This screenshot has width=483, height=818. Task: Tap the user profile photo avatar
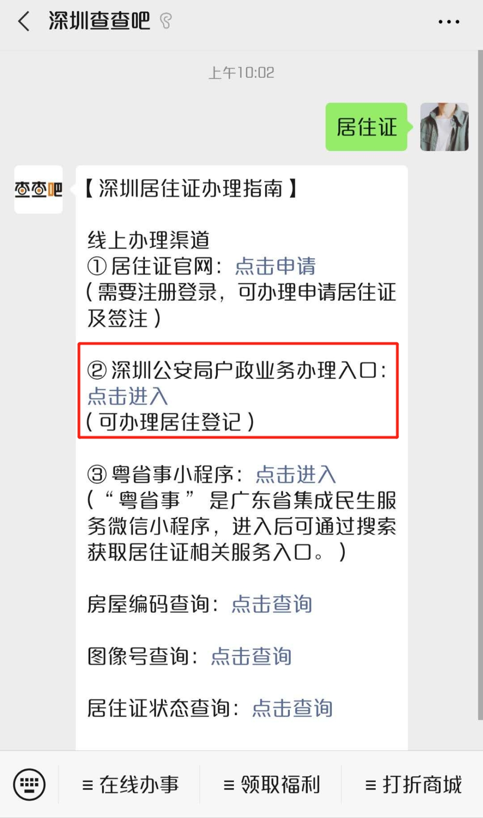444,127
